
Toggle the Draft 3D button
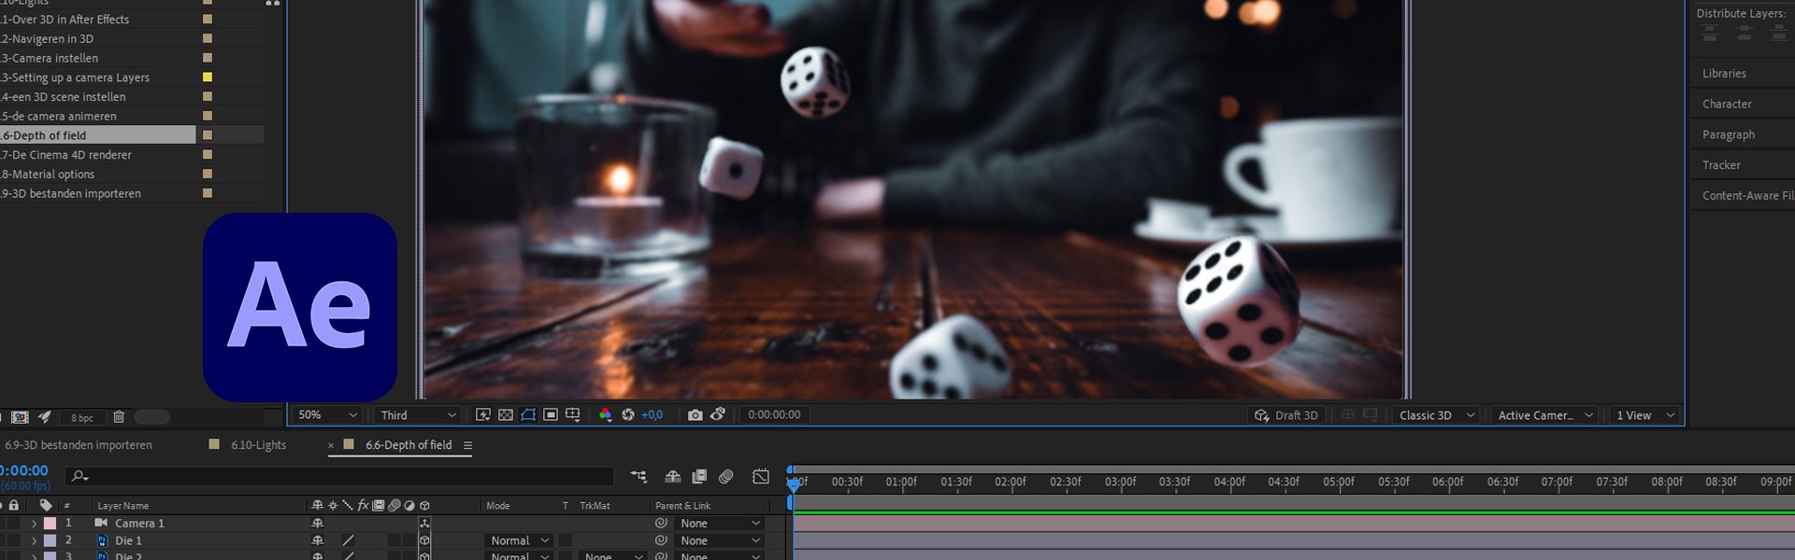[1286, 415]
